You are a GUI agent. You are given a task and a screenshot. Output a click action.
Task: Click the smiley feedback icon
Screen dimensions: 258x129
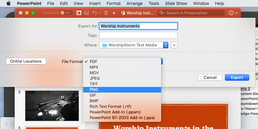(231, 13)
